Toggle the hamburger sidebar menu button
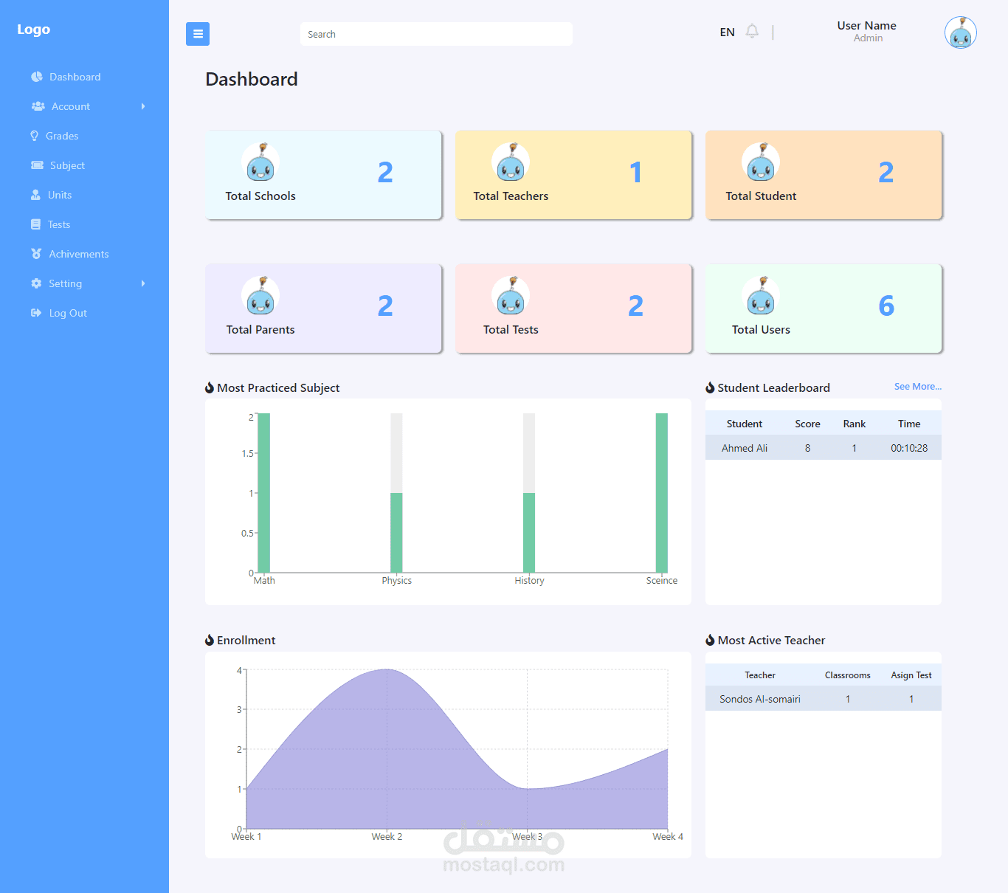 click(x=198, y=34)
